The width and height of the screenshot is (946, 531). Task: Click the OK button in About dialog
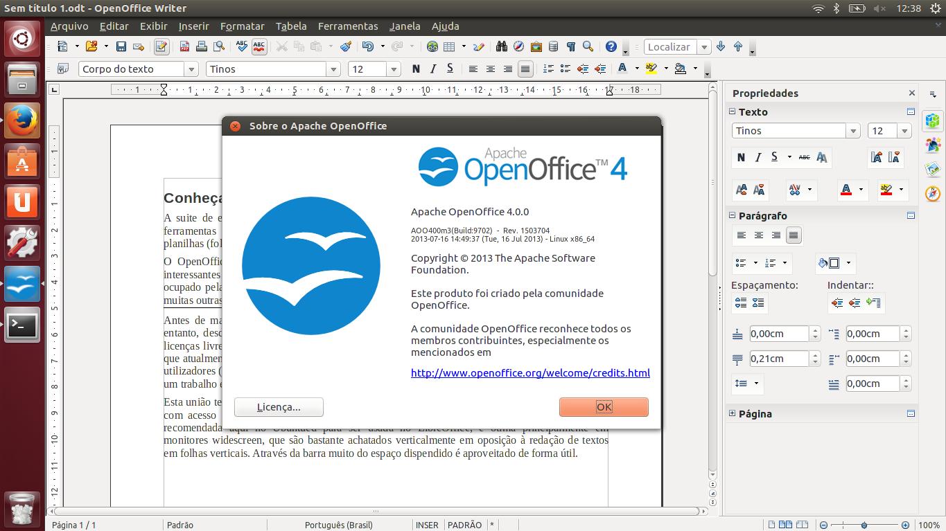pos(604,407)
